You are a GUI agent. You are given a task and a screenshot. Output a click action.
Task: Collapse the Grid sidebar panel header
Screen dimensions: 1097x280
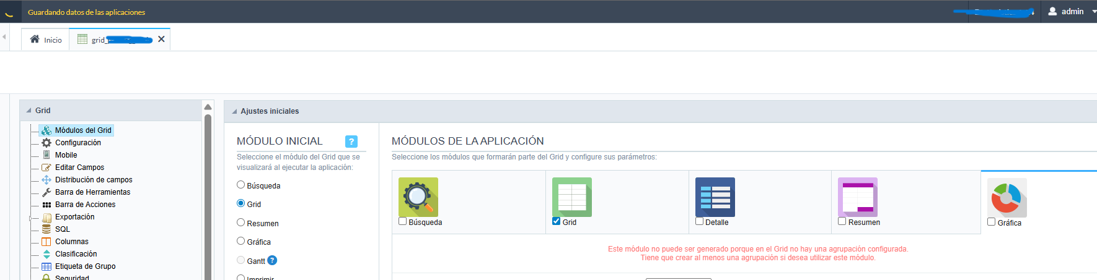point(29,111)
